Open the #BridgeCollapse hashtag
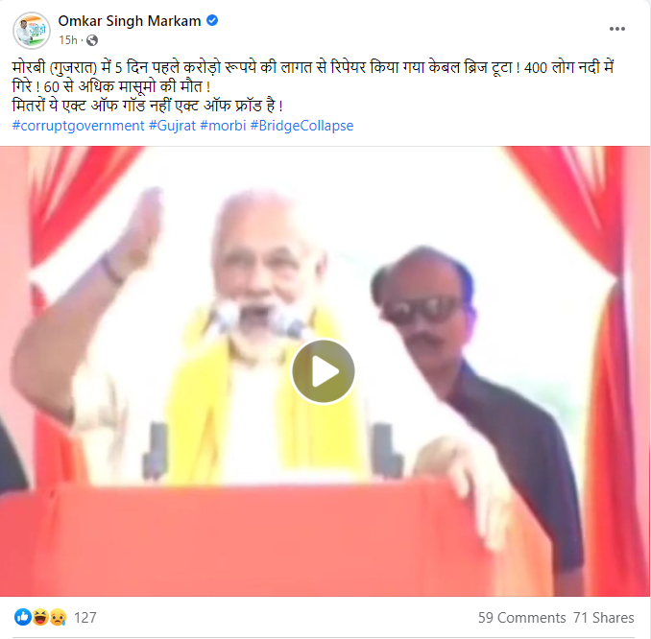This screenshot has height=639, width=651. point(301,126)
